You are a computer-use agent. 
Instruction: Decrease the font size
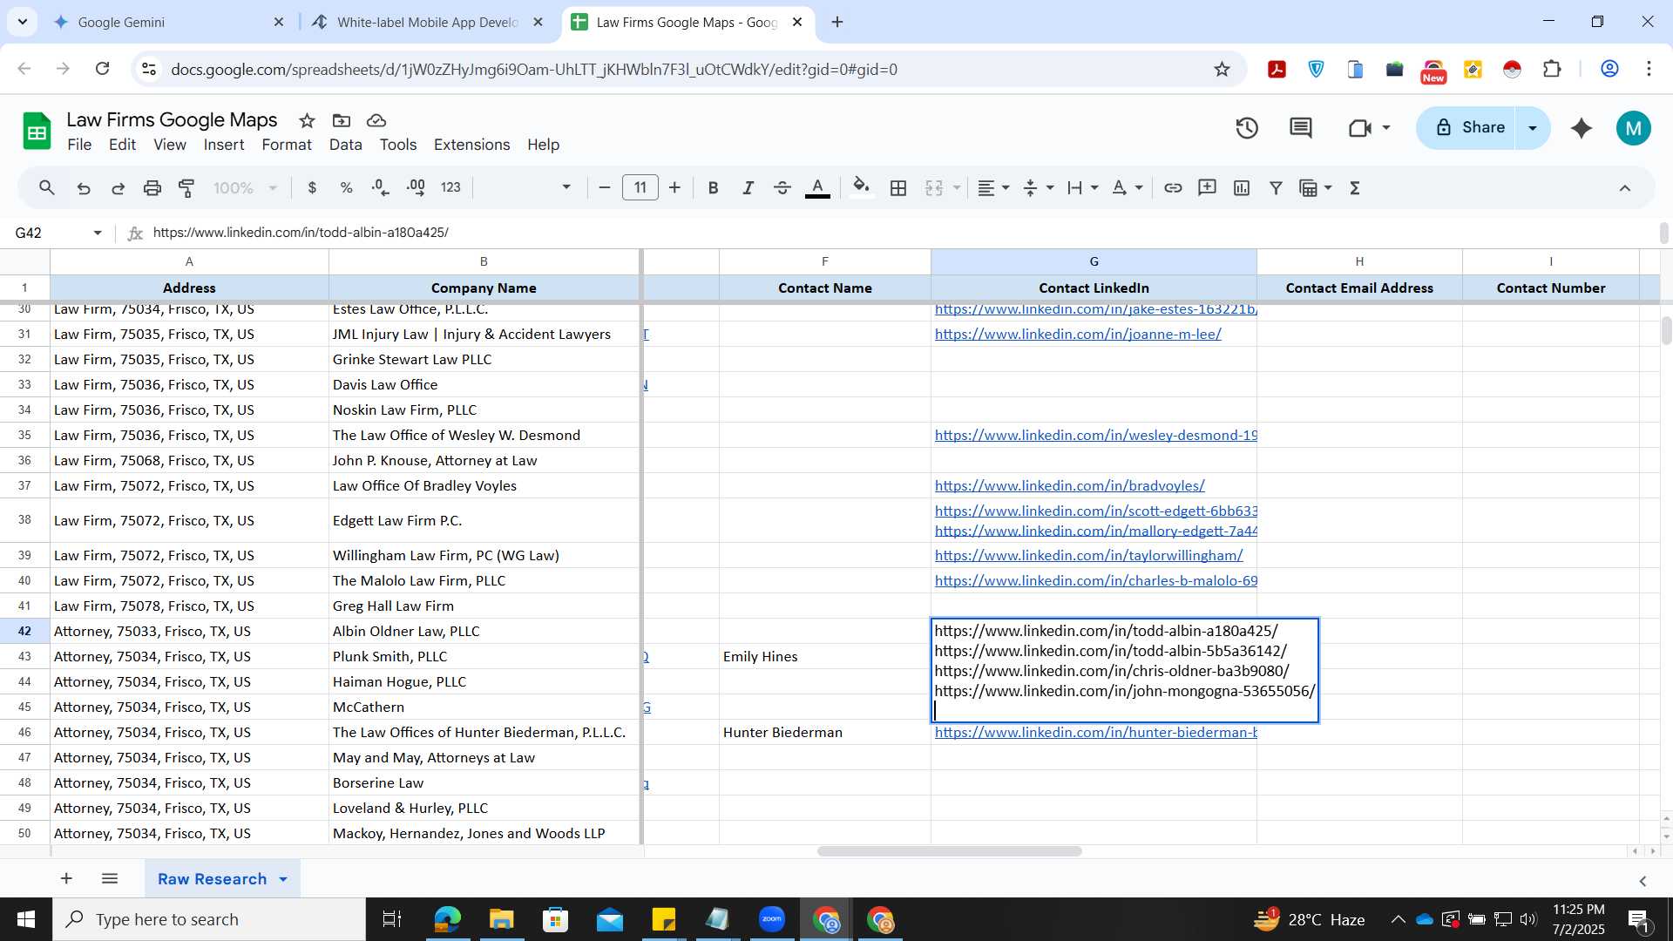pos(604,187)
